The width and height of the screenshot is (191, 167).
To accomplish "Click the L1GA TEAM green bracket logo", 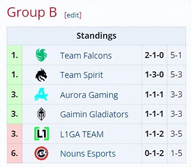I will tap(42, 134).
